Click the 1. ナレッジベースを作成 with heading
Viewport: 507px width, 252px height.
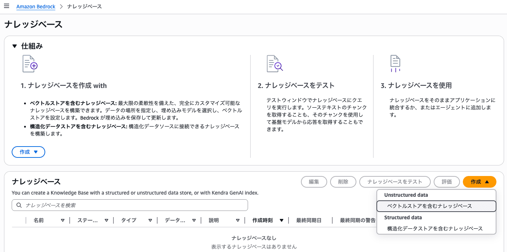coord(64,86)
